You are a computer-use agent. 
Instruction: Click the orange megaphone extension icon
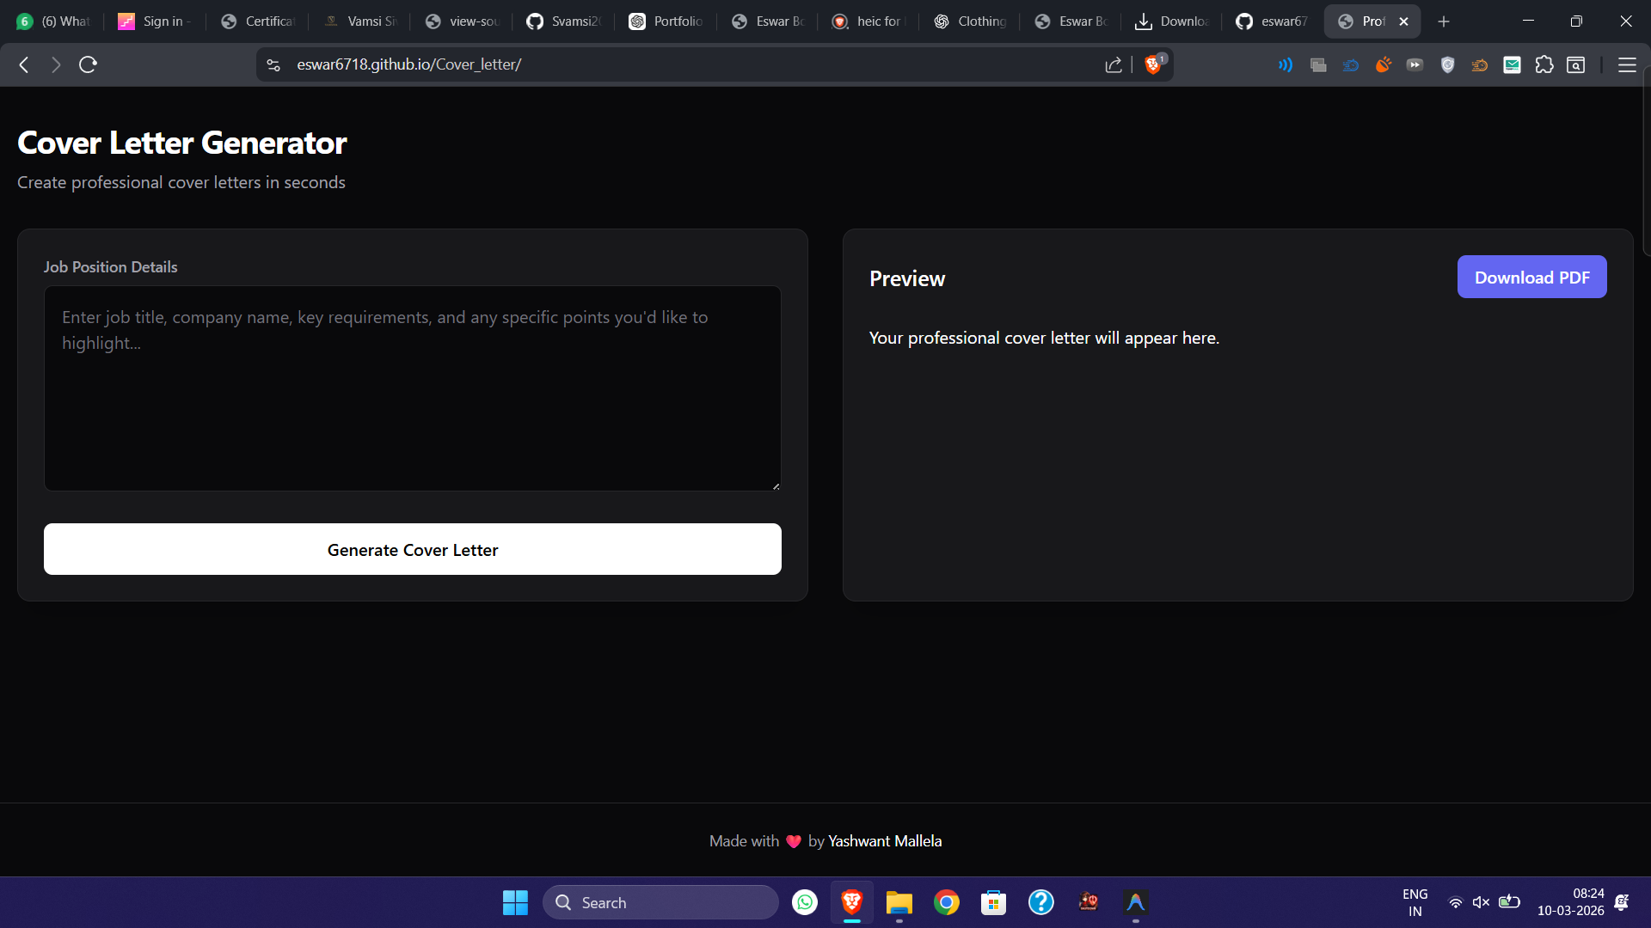1384,64
